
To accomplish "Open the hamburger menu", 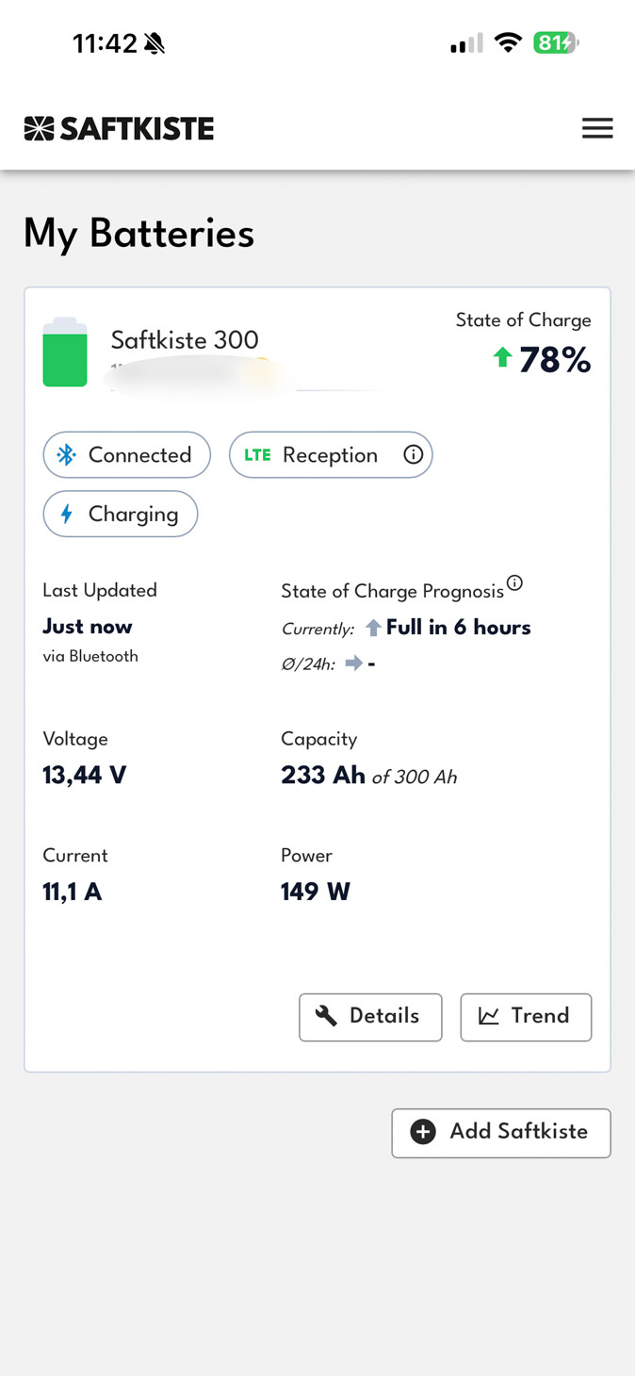I will 597,128.
